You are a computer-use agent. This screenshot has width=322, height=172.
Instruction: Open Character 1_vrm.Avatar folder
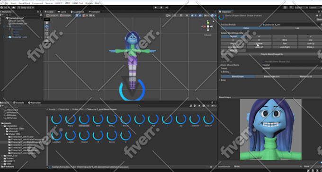[x=21, y=137]
